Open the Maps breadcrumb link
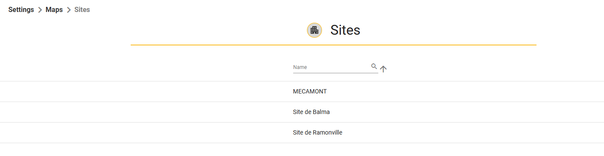This screenshot has width=604, height=156. coord(54,9)
